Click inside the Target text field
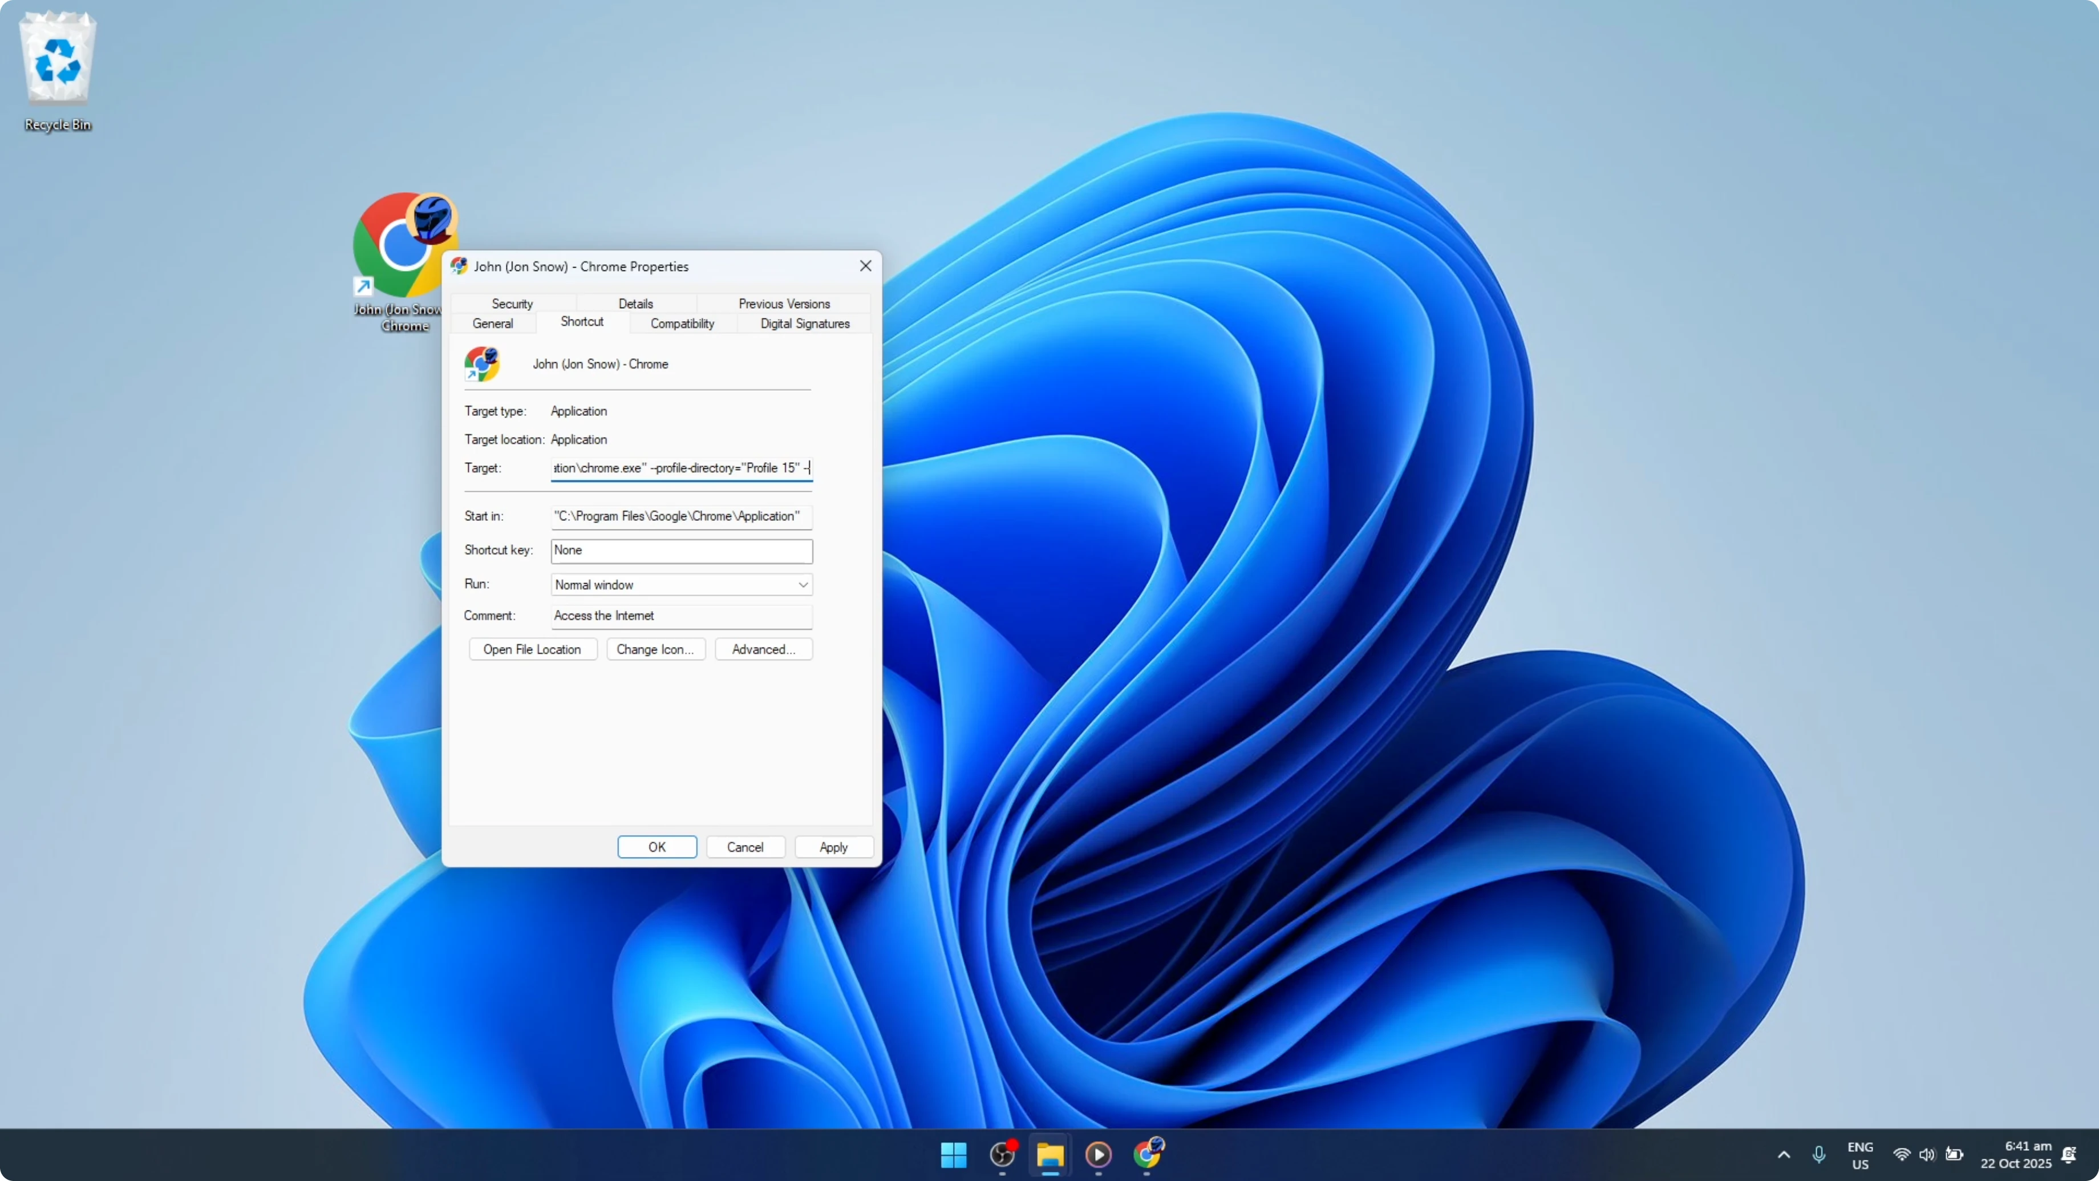This screenshot has height=1181, width=2099. pyautogui.click(x=681, y=468)
